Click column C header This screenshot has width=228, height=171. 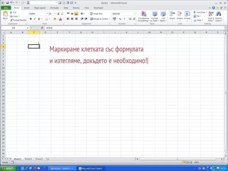click(34, 32)
